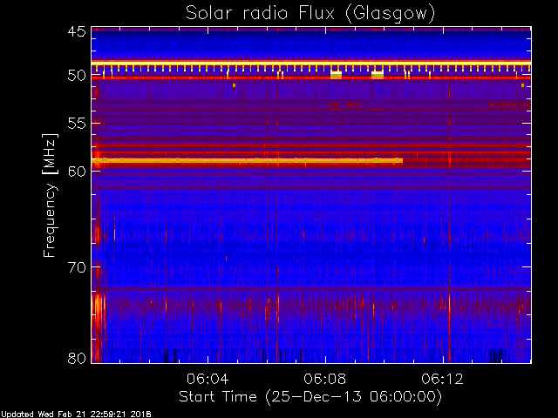Click the 70 frequency tick label

point(77,267)
